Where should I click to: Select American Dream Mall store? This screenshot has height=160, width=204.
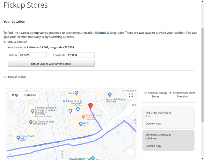[168, 140]
